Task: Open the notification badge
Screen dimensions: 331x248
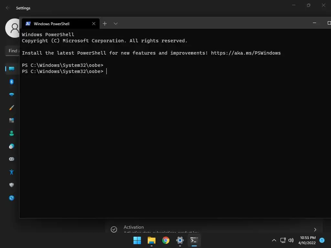Action: pyautogui.click(x=322, y=240)
